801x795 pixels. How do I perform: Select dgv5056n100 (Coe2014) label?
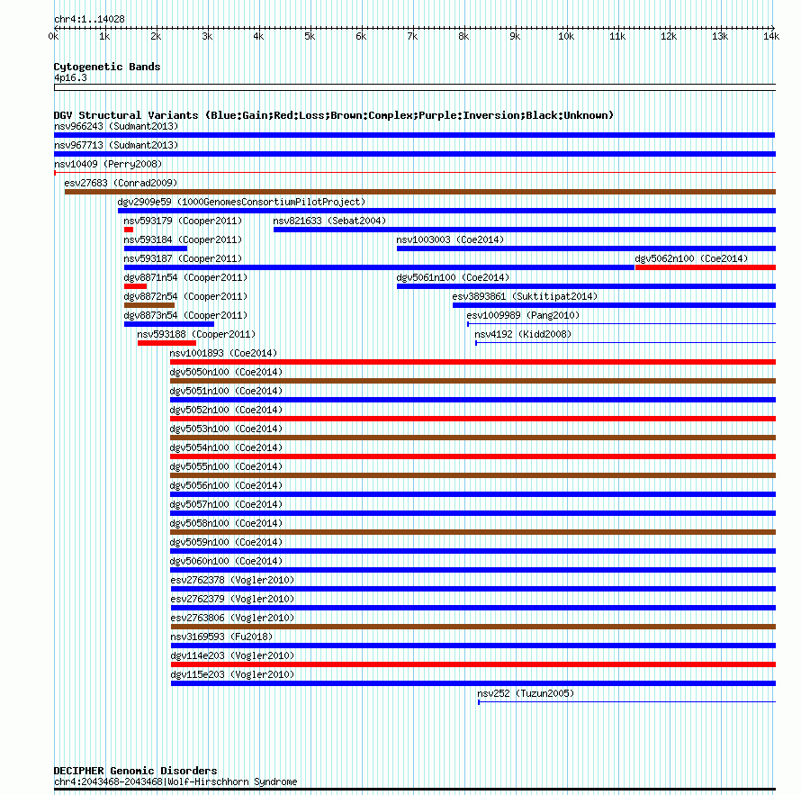click(226, 485)
